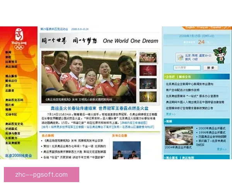Open the 2000年奥运会开幕式 video link

click(212, 128)
